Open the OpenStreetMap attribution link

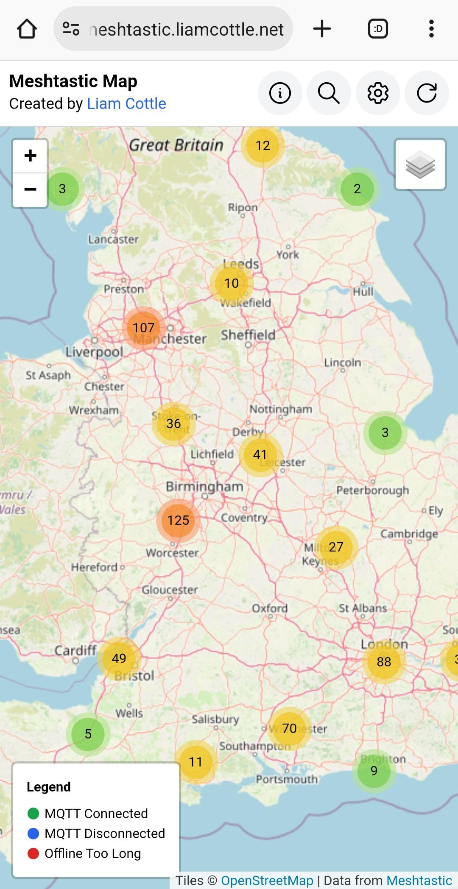267,881
